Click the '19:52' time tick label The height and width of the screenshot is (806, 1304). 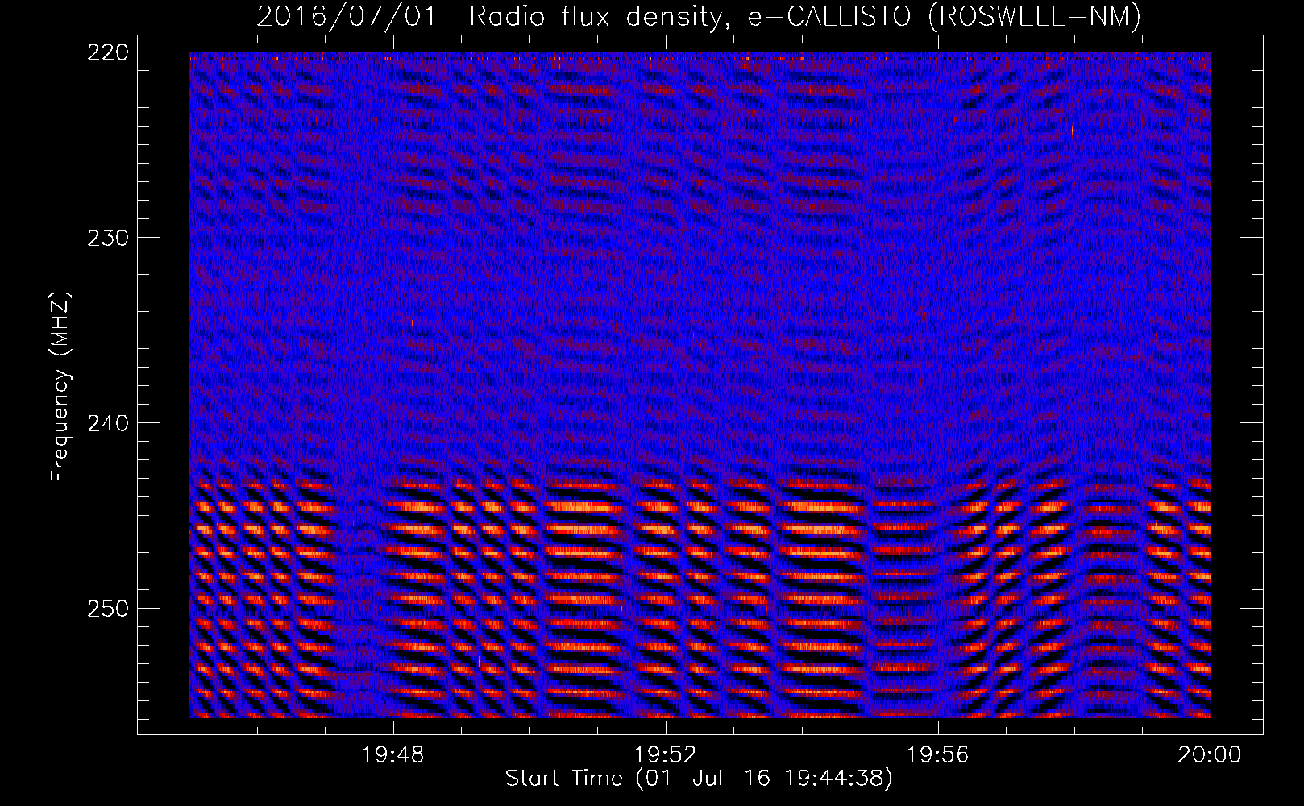666,755
